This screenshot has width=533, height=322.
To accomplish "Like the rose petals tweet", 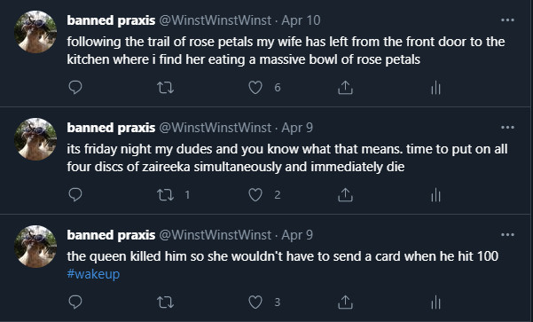I will coord(255,88).
